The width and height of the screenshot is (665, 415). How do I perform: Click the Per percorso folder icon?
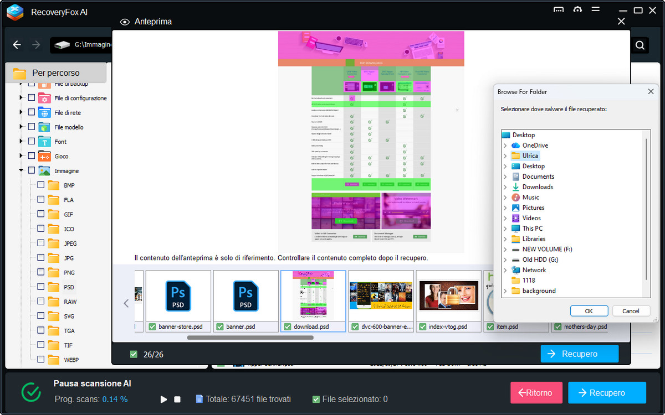20,73
